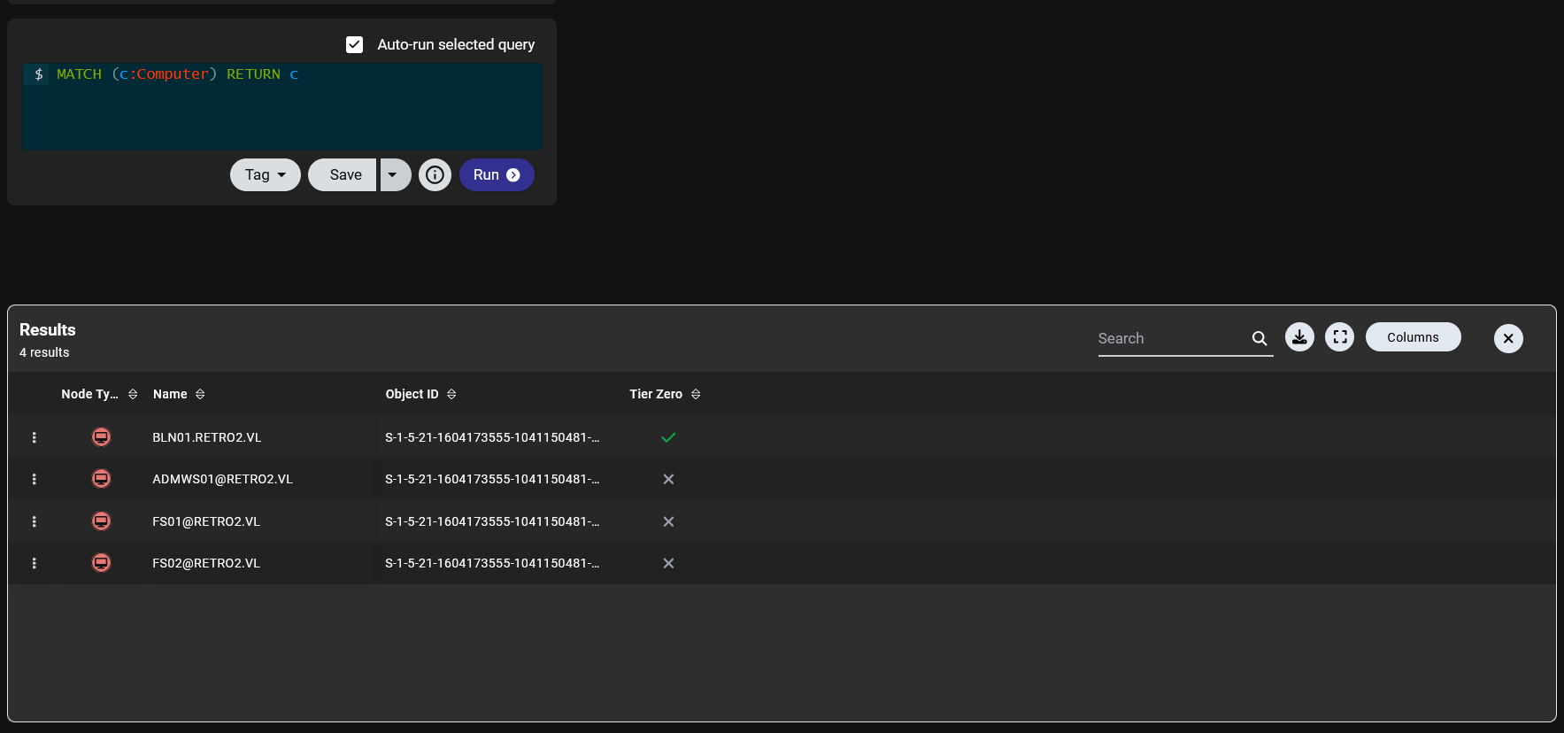Select the FS02@RETRO2.VL name cell
1564x733 pixels.
pyautogui.click(x=206, y=563)
